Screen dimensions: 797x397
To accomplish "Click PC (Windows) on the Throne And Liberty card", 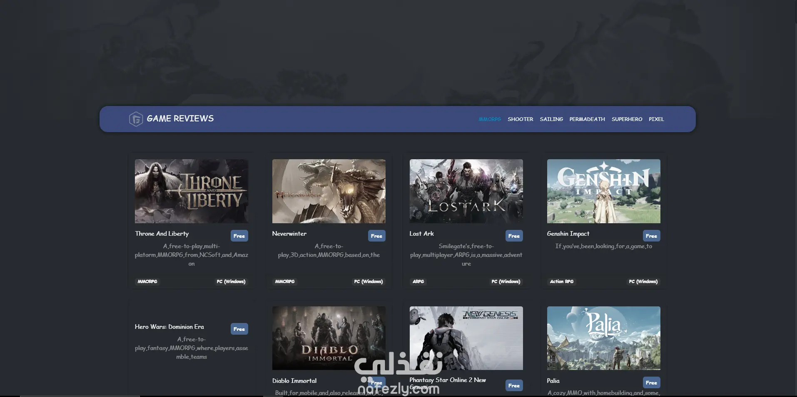I will [231, 281].
